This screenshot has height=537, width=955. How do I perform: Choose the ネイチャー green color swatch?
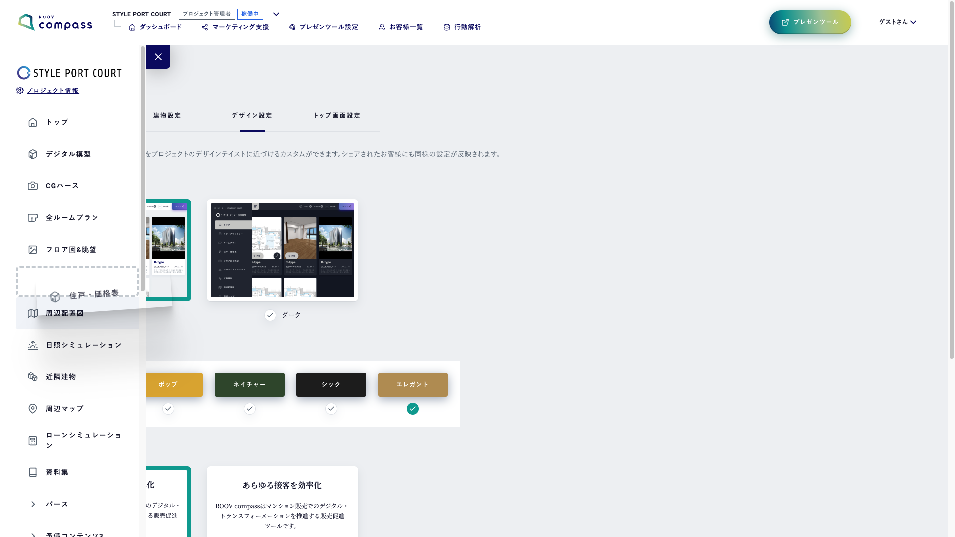click(250, 385)
